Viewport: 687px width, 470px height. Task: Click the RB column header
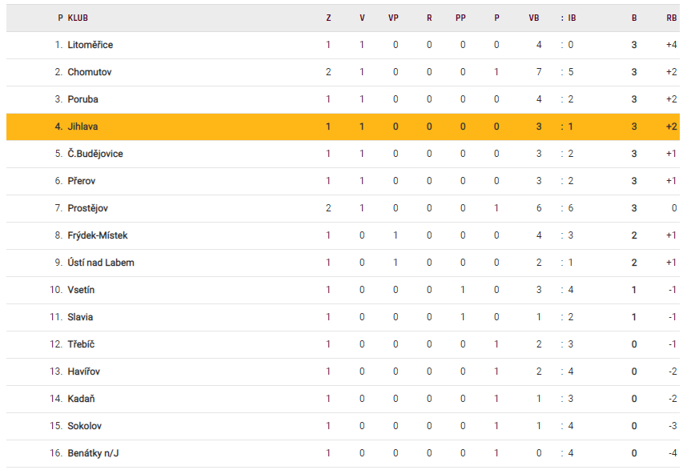pyautogui.click(x=671, y=18)
